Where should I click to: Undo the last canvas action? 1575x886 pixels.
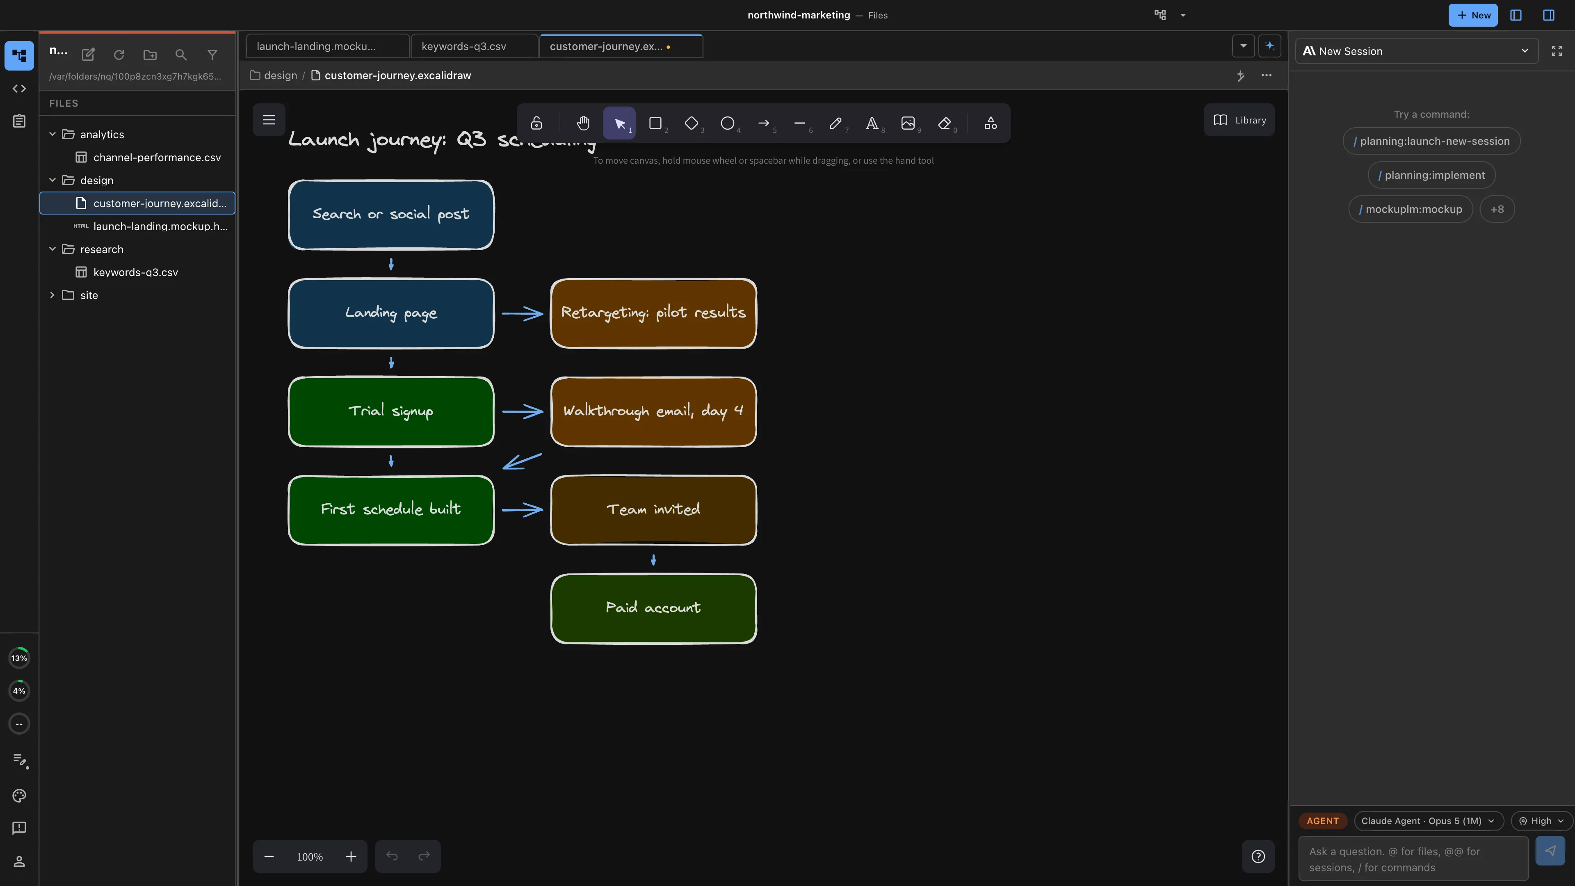[x=392, y=856]
